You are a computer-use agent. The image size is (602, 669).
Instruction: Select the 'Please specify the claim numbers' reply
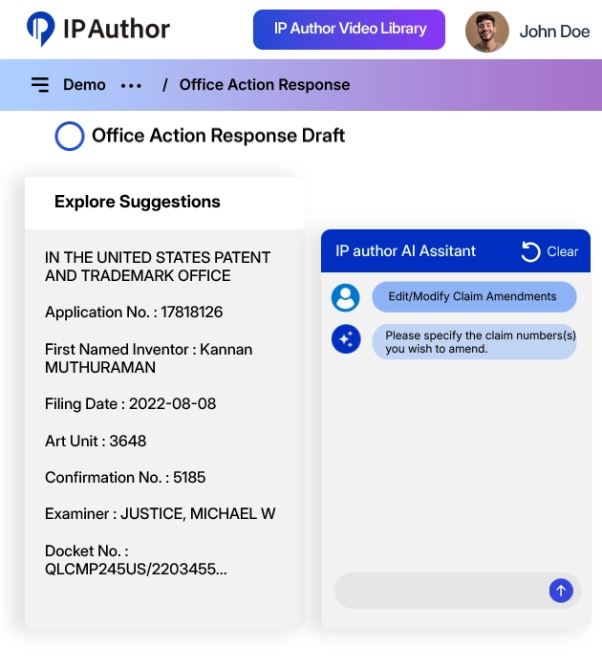pyautogui.click(x=474, y=342)
